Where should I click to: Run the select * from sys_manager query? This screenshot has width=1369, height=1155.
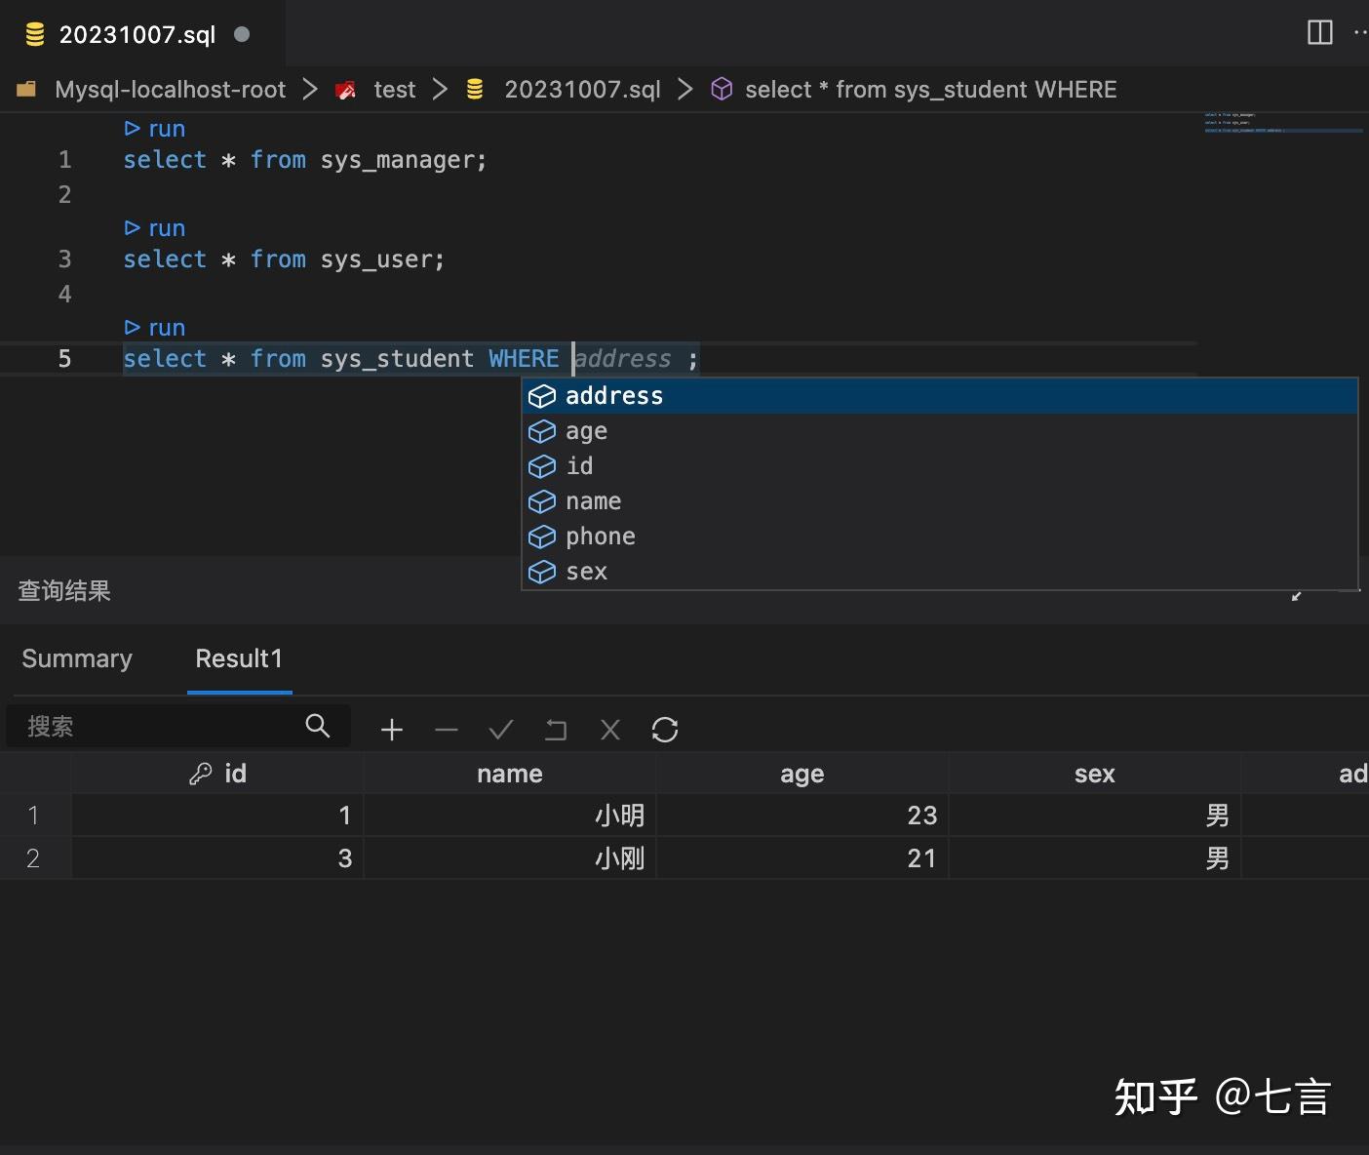154,128
